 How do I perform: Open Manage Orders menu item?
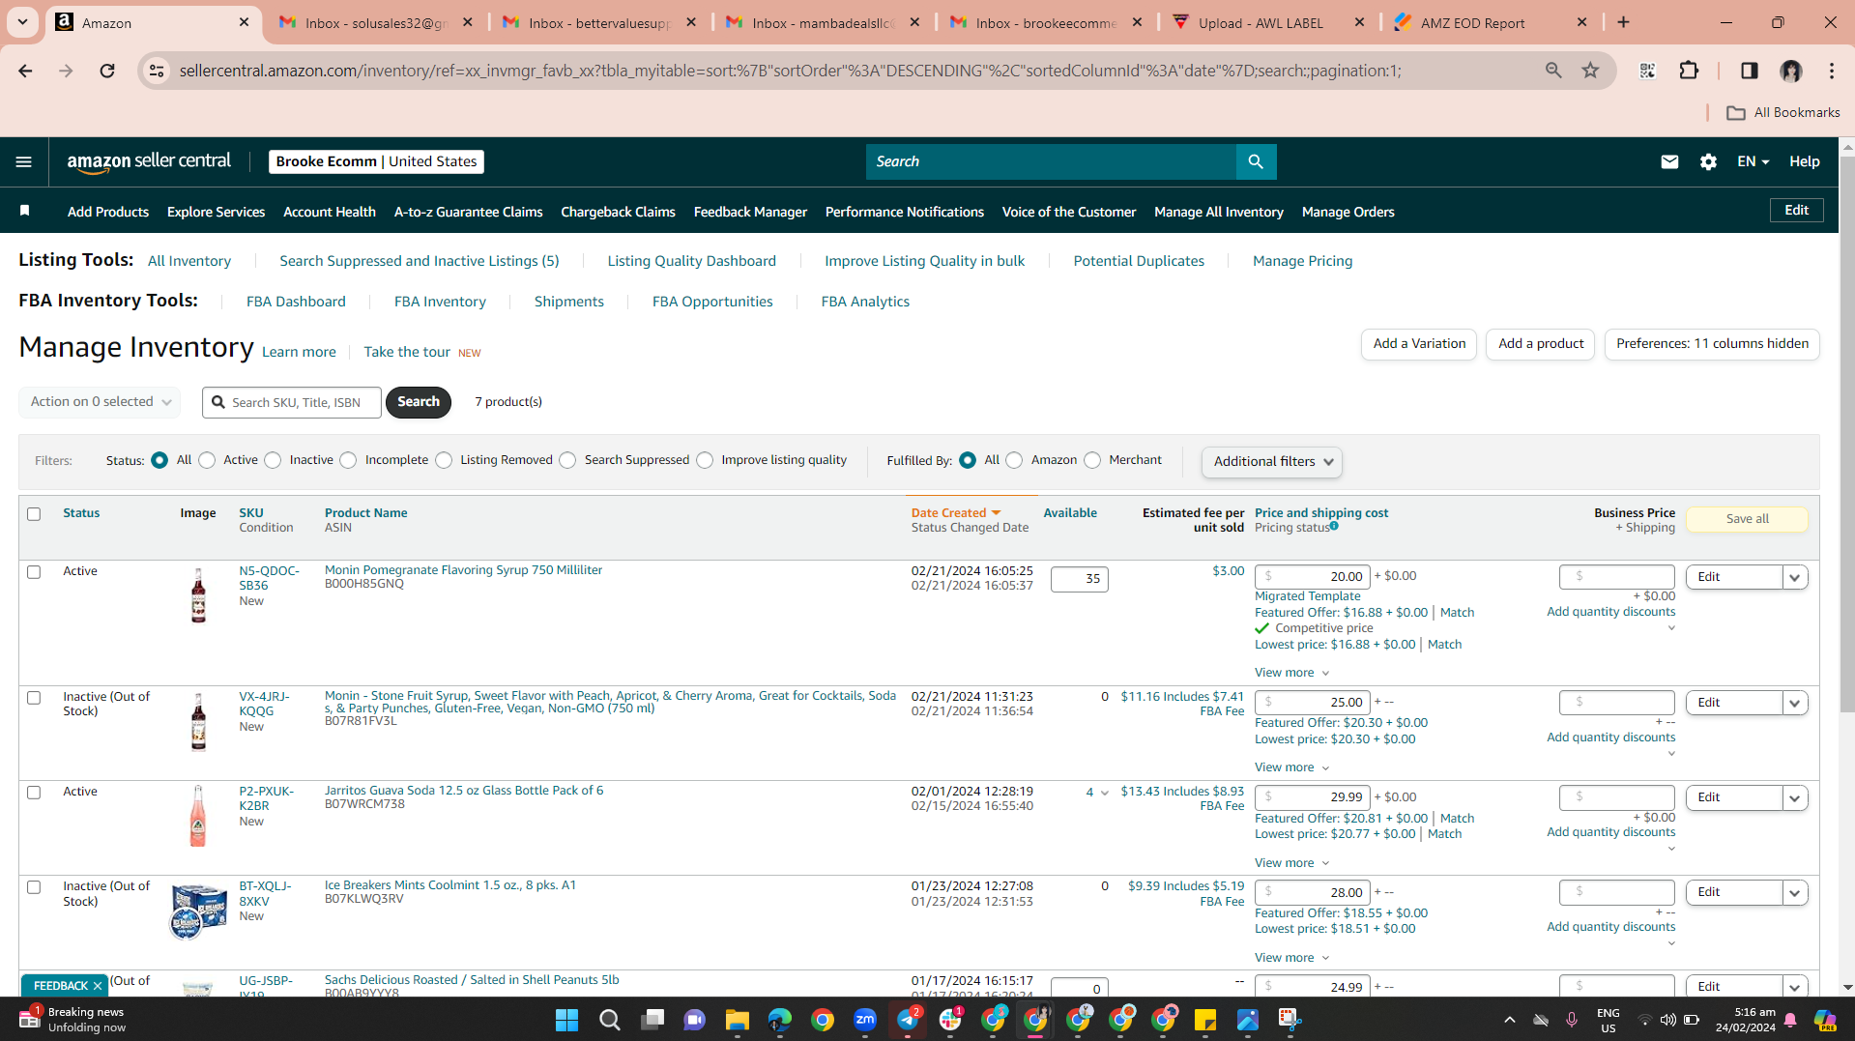tap(1348, 212)
